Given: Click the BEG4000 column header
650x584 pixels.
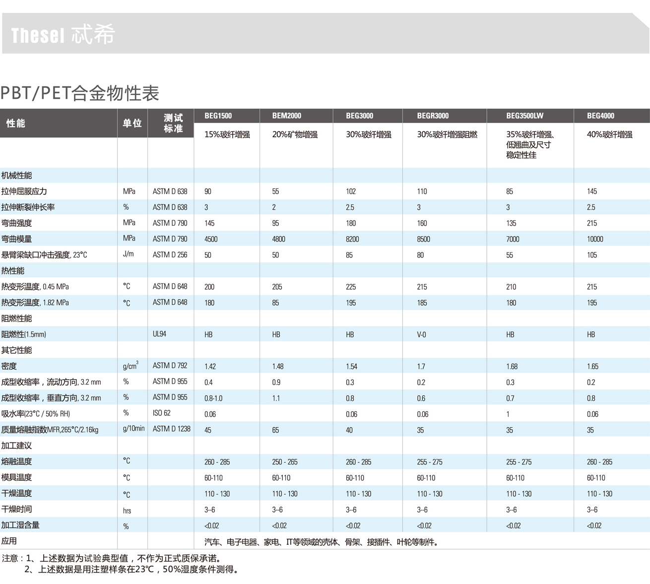Looking at the screenshot, I should 600,116.
